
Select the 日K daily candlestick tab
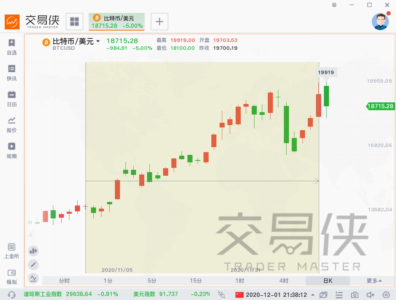[328, 280]
